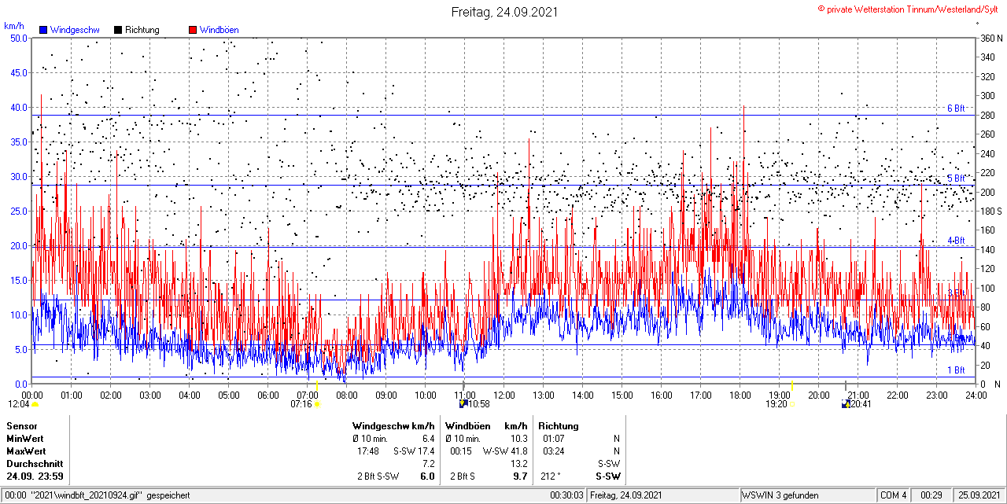Click the sunrise icon beside 07:16

[x=317, y=404]
